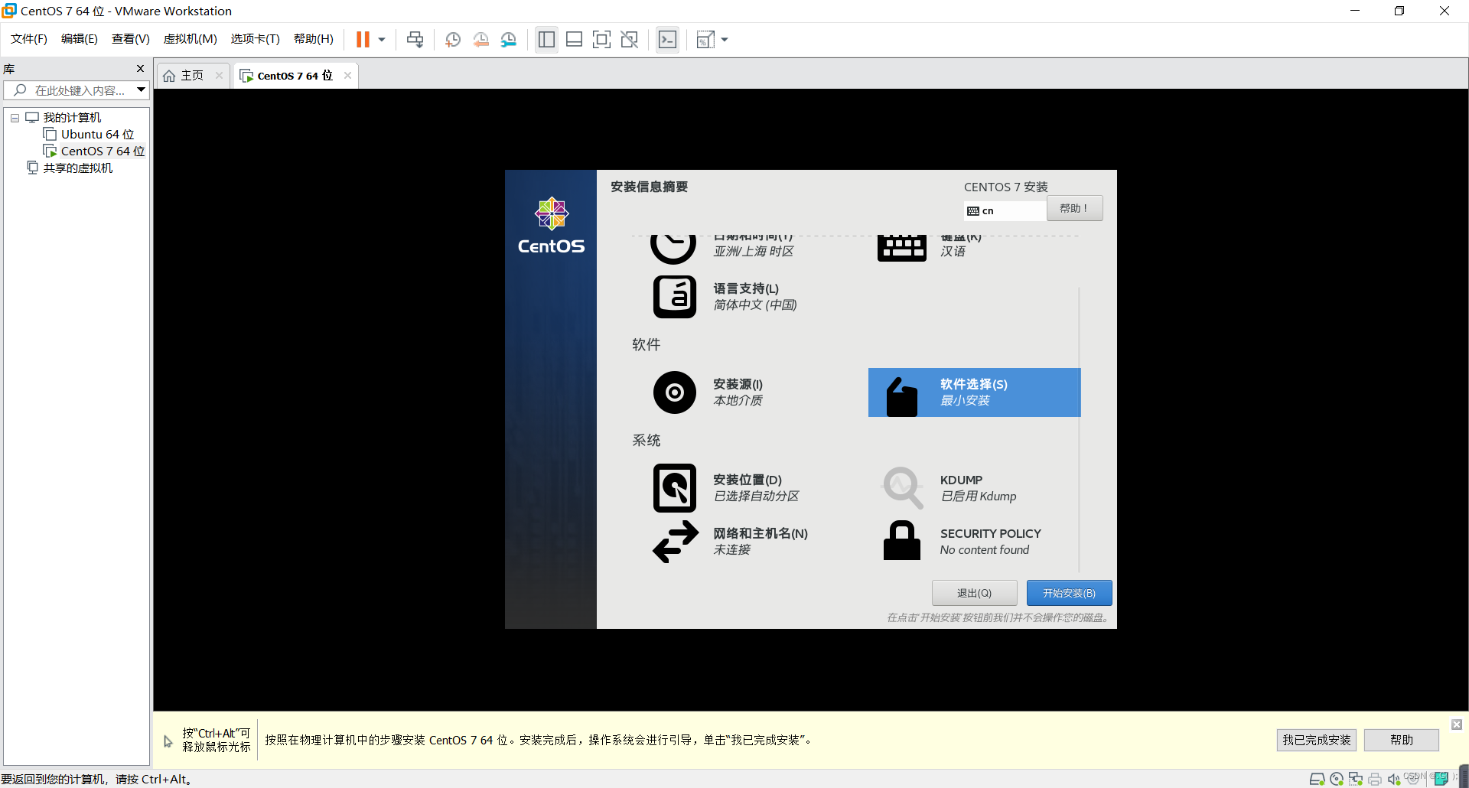Click the teal message log note icon
This screenshot has width=1469, height=788.
coord(1441,779)
